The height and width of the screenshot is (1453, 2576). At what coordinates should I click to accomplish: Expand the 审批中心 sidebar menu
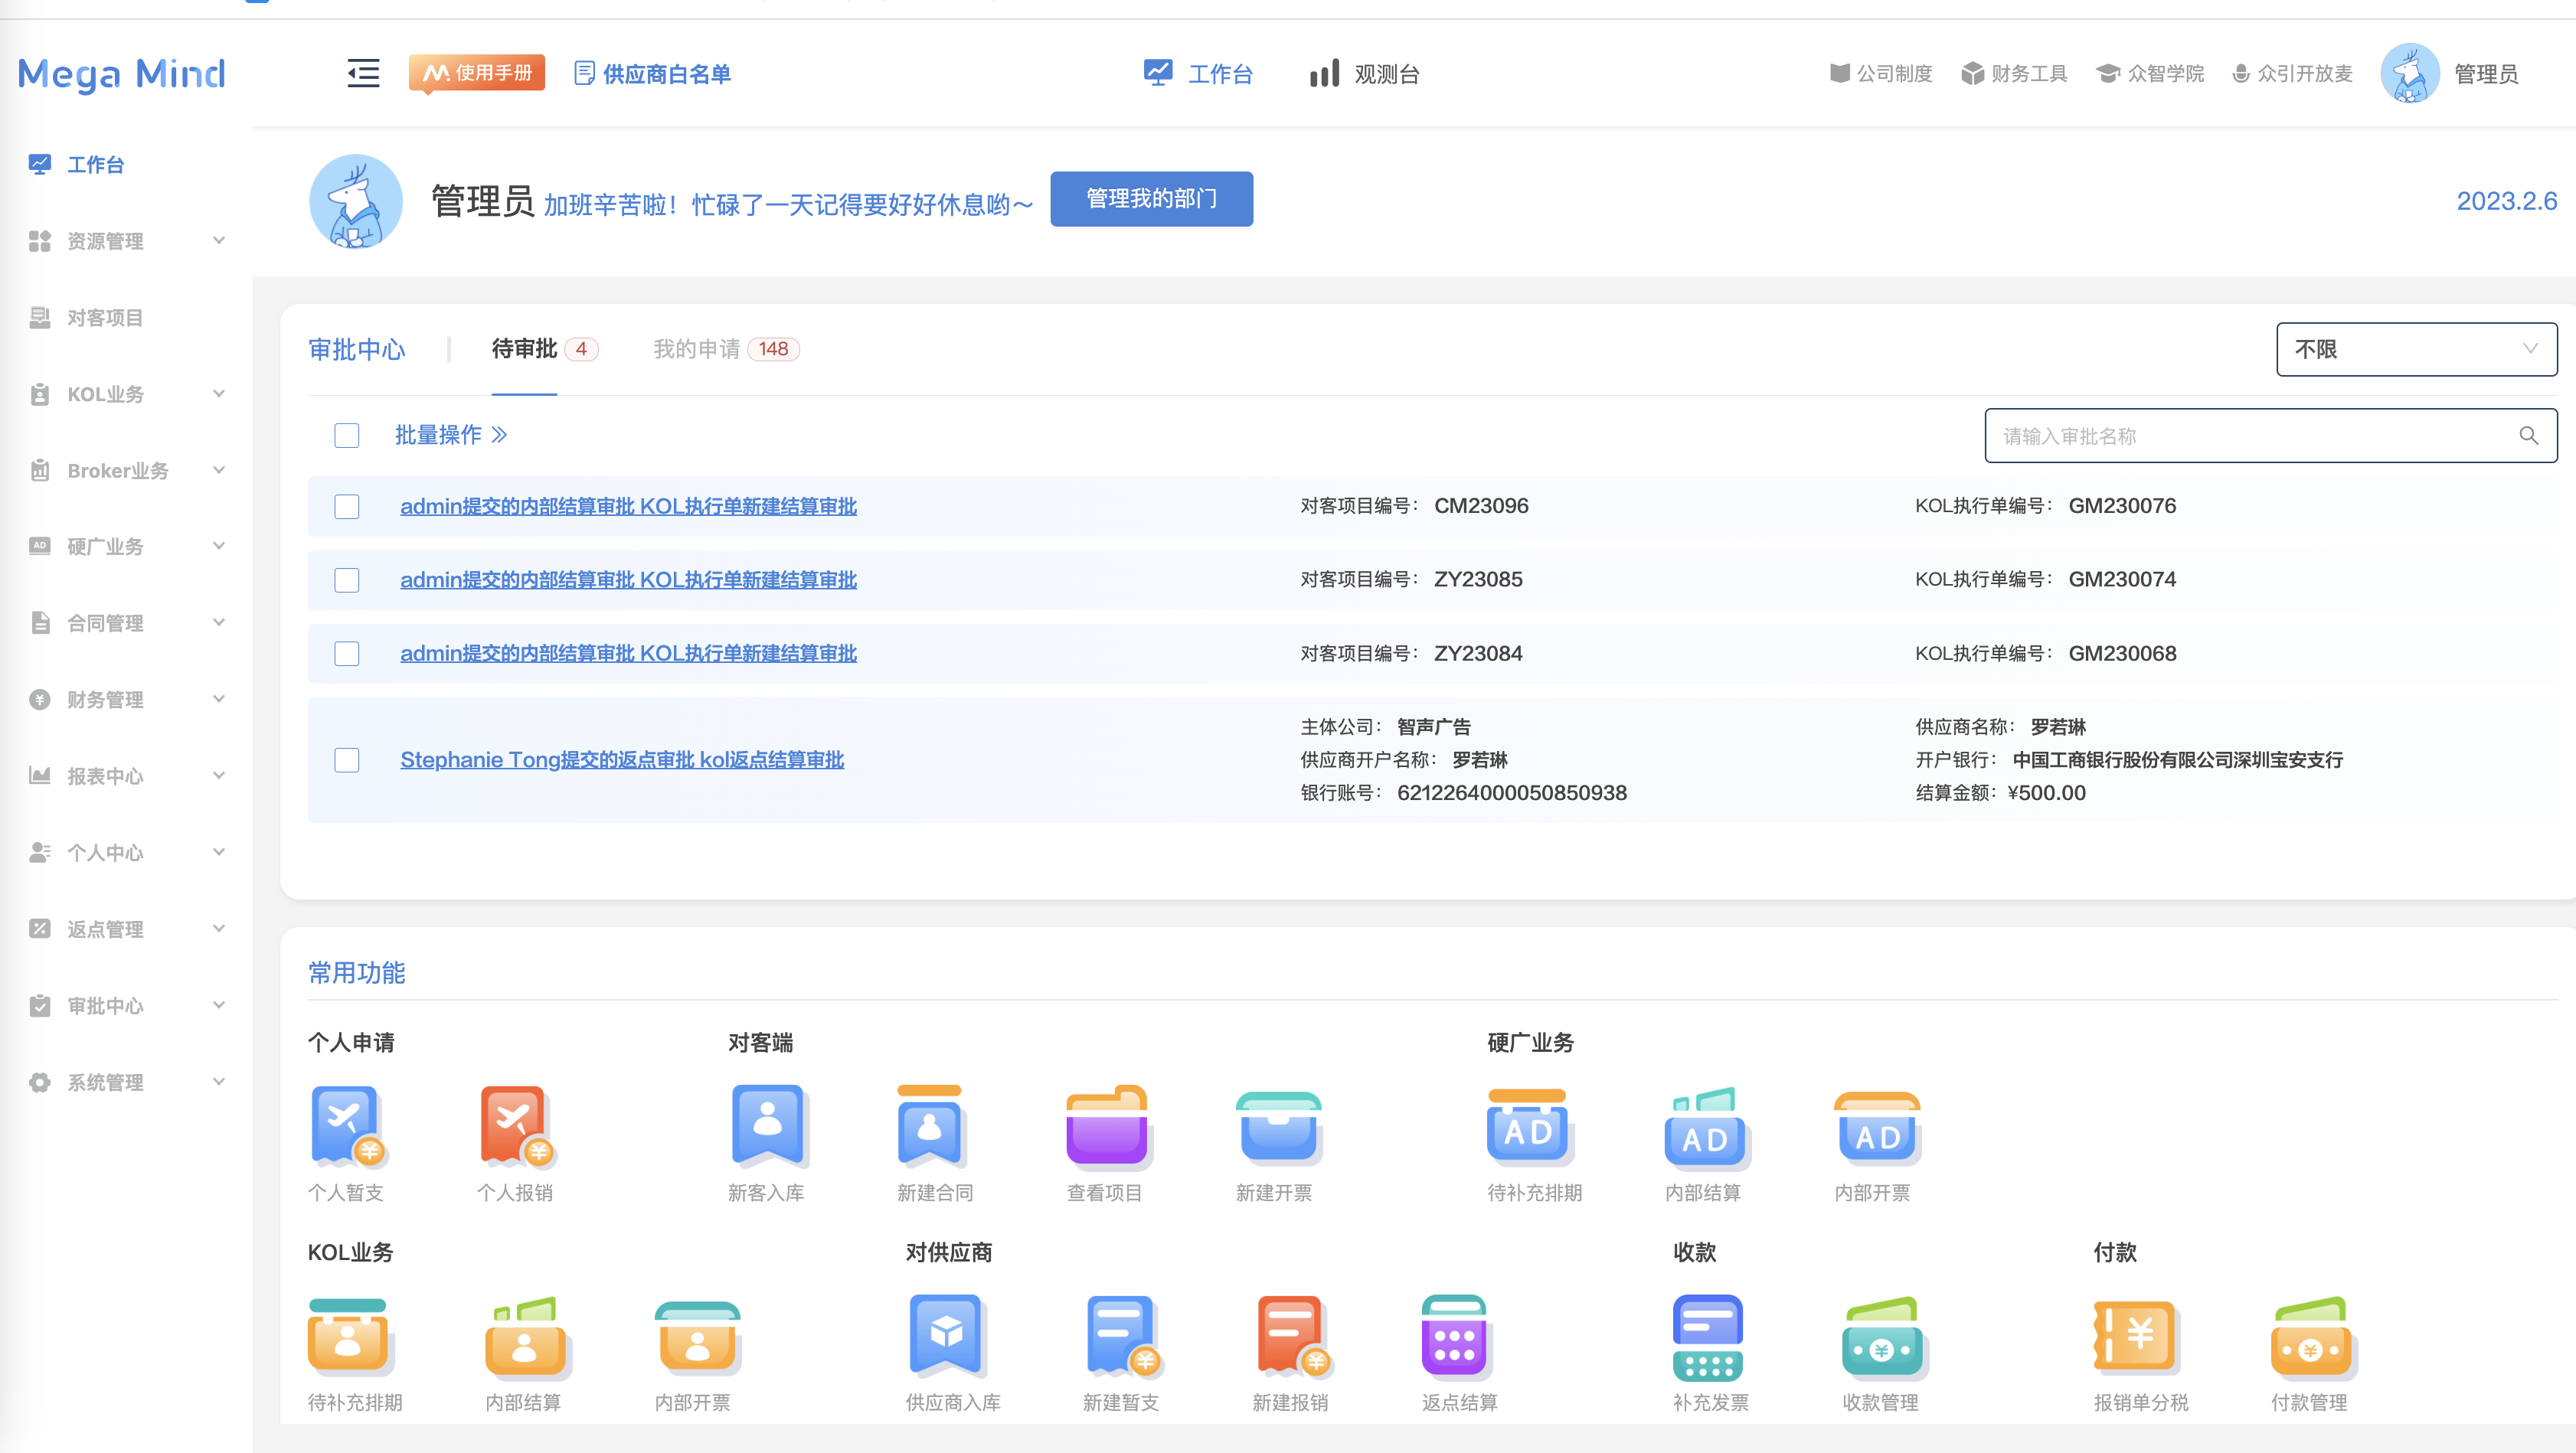point(127,1005)
